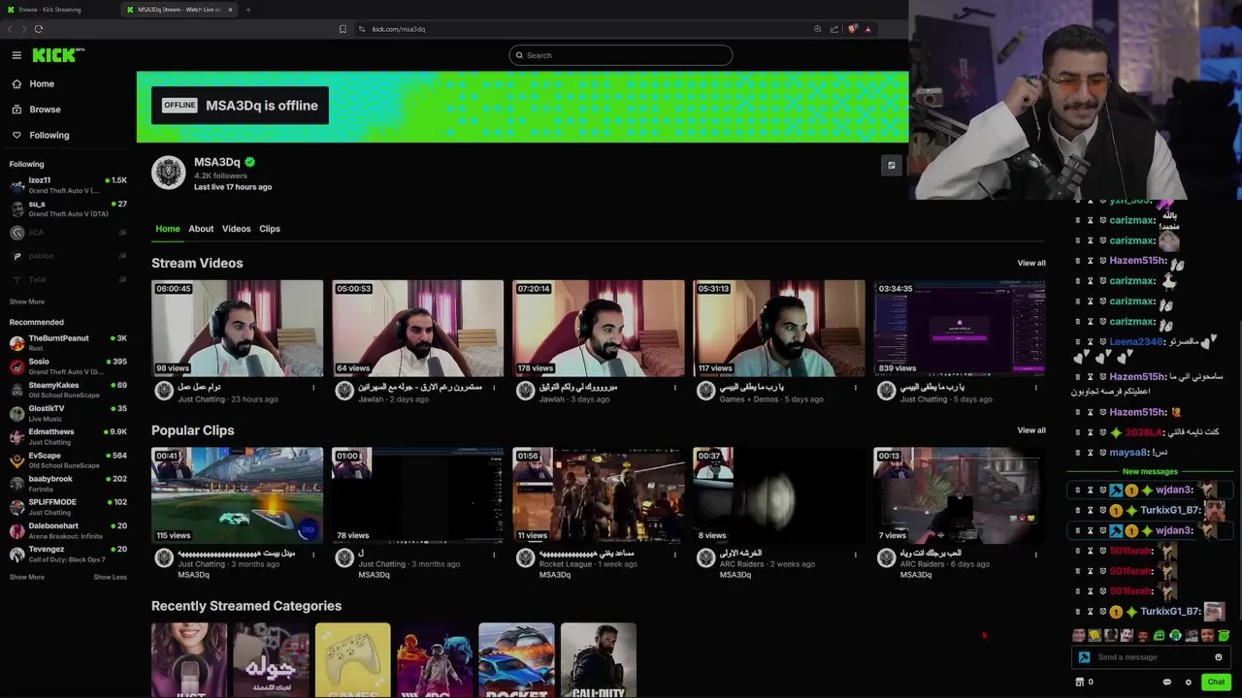Open Sosio channel in Recommended
This screenshot has width=1242, height=698.
68,366
